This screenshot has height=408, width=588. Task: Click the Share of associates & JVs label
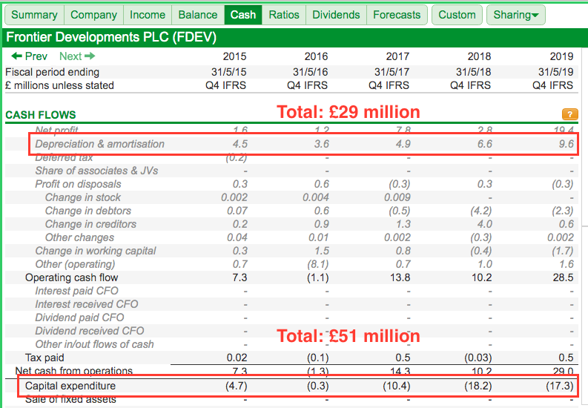point(96,171)
